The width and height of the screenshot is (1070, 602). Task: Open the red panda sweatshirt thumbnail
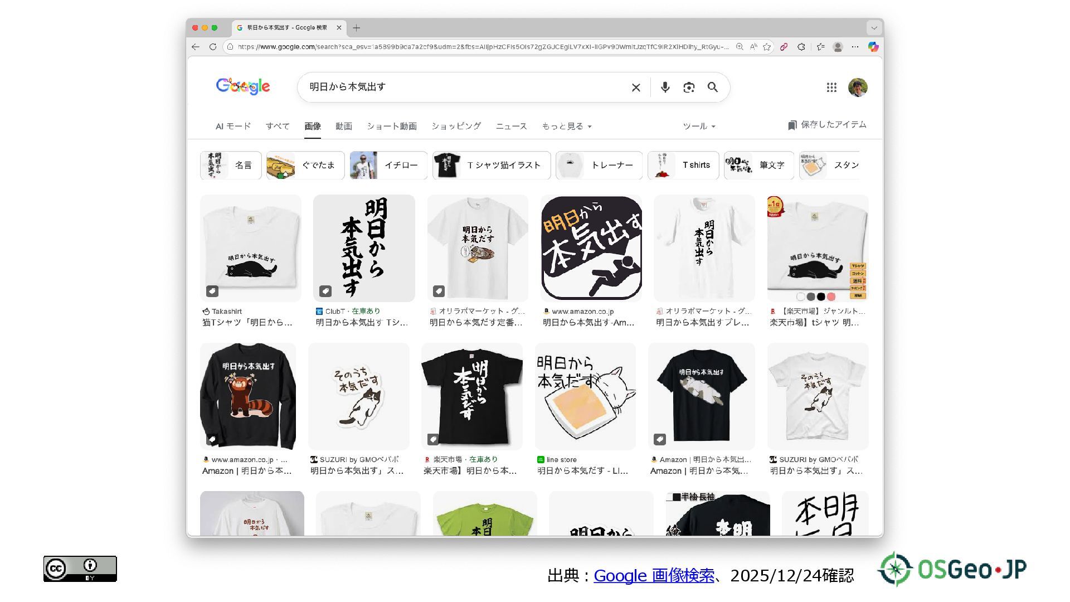pos(248,396)
